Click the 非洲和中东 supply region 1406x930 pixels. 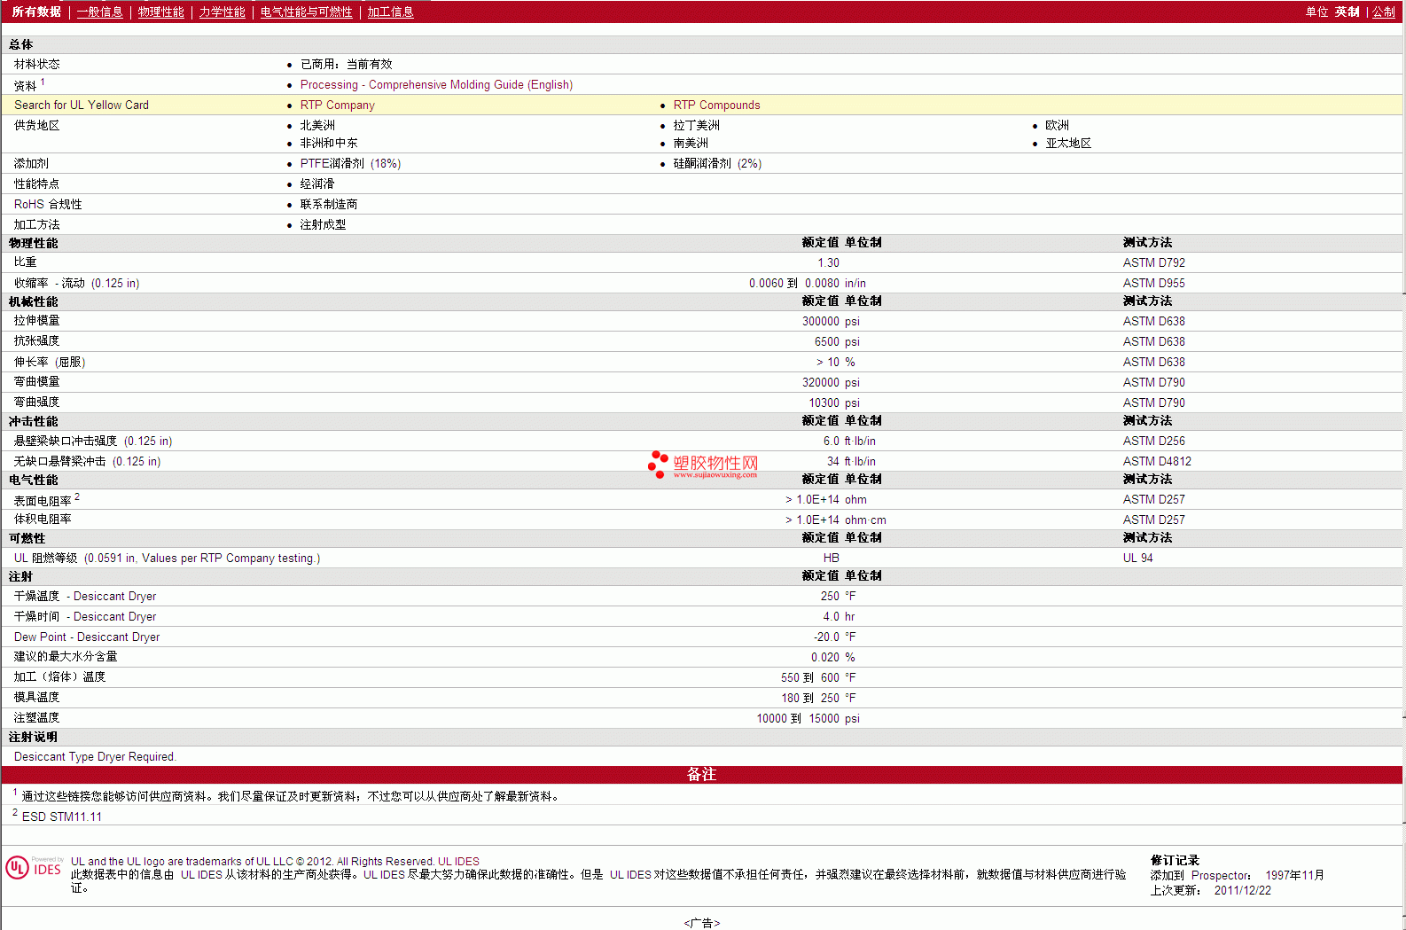[x=329, y=144]
